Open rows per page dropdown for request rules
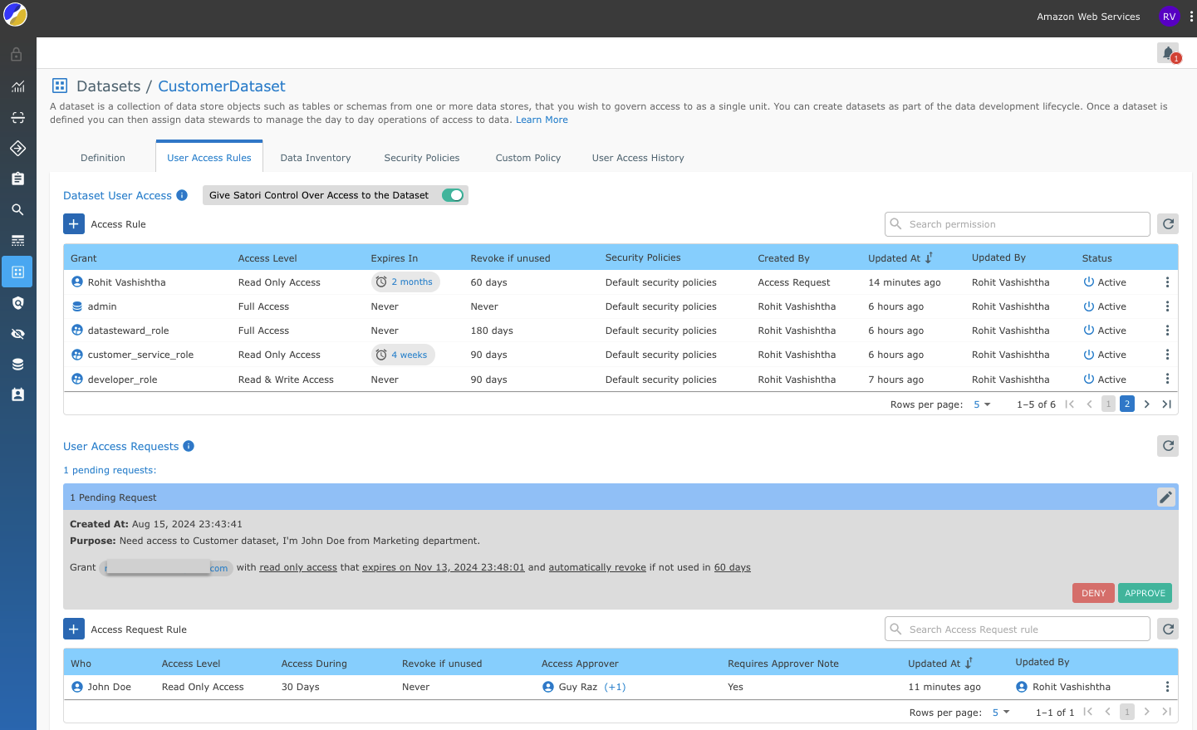The width and height of the screenshot is (1197, 730). 1000,713
